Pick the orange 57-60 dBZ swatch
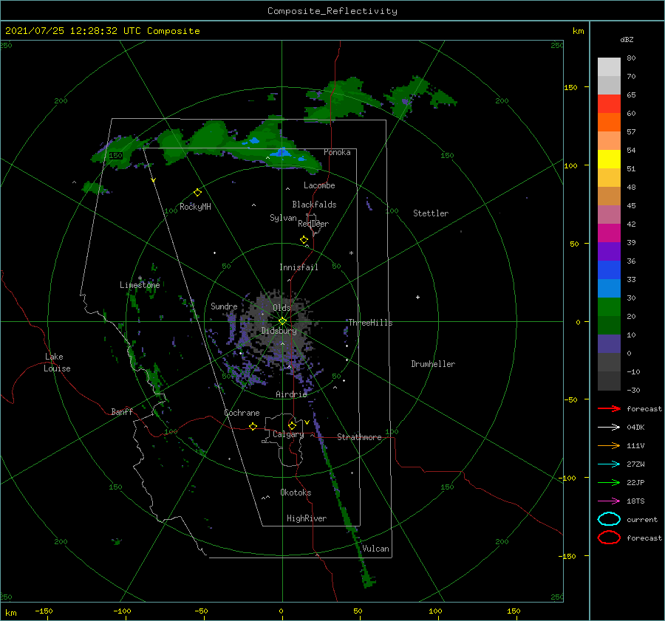Viewport: 665px width, 621px height. click(x=609, y=122)
